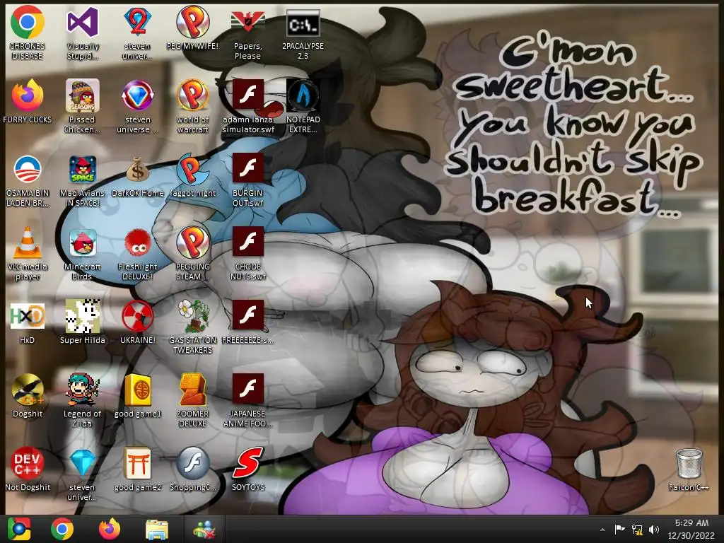Open the network status tray icon

pyautogui.click(x=637, y=530)
